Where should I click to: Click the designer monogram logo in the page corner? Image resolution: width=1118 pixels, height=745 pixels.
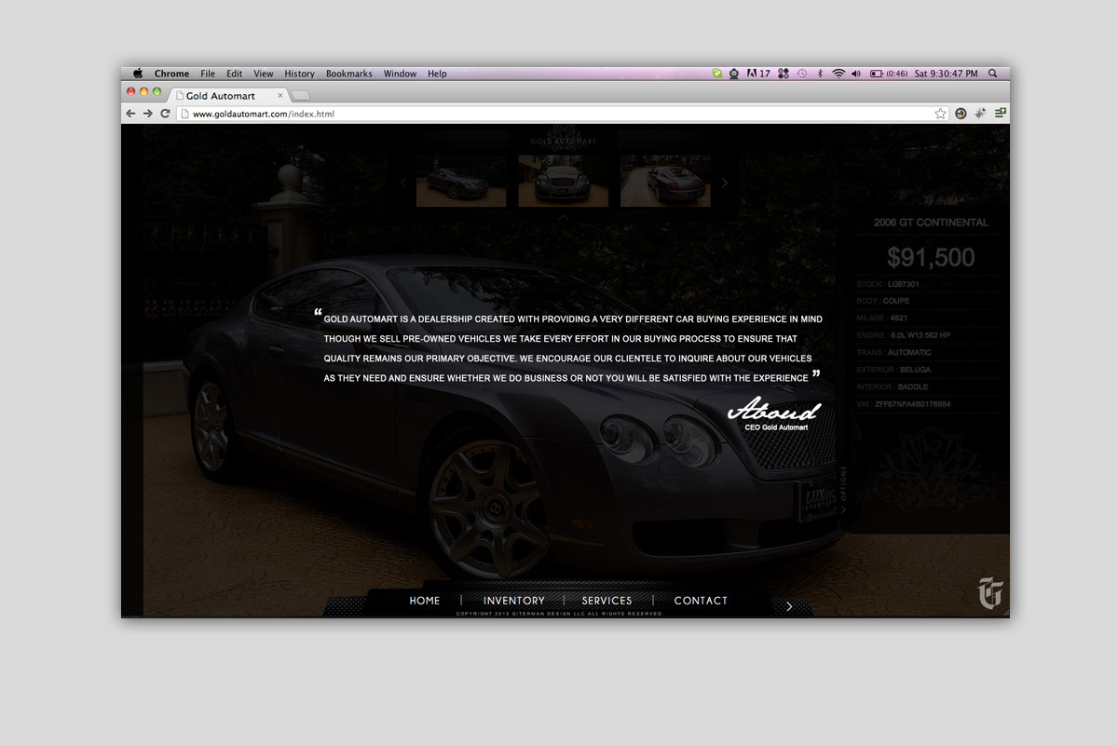(x=989, y=592)
